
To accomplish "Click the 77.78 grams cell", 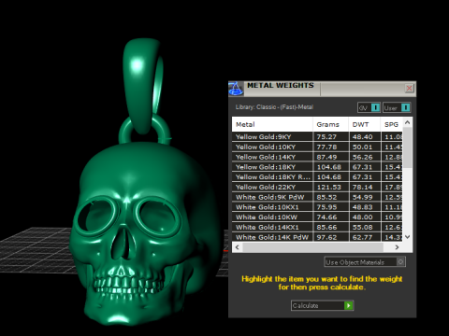I will (330, 147).
